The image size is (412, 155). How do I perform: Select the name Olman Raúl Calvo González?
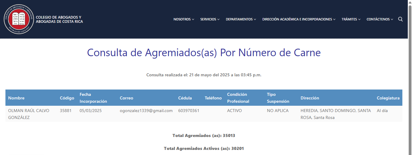[x=29, y=114]
